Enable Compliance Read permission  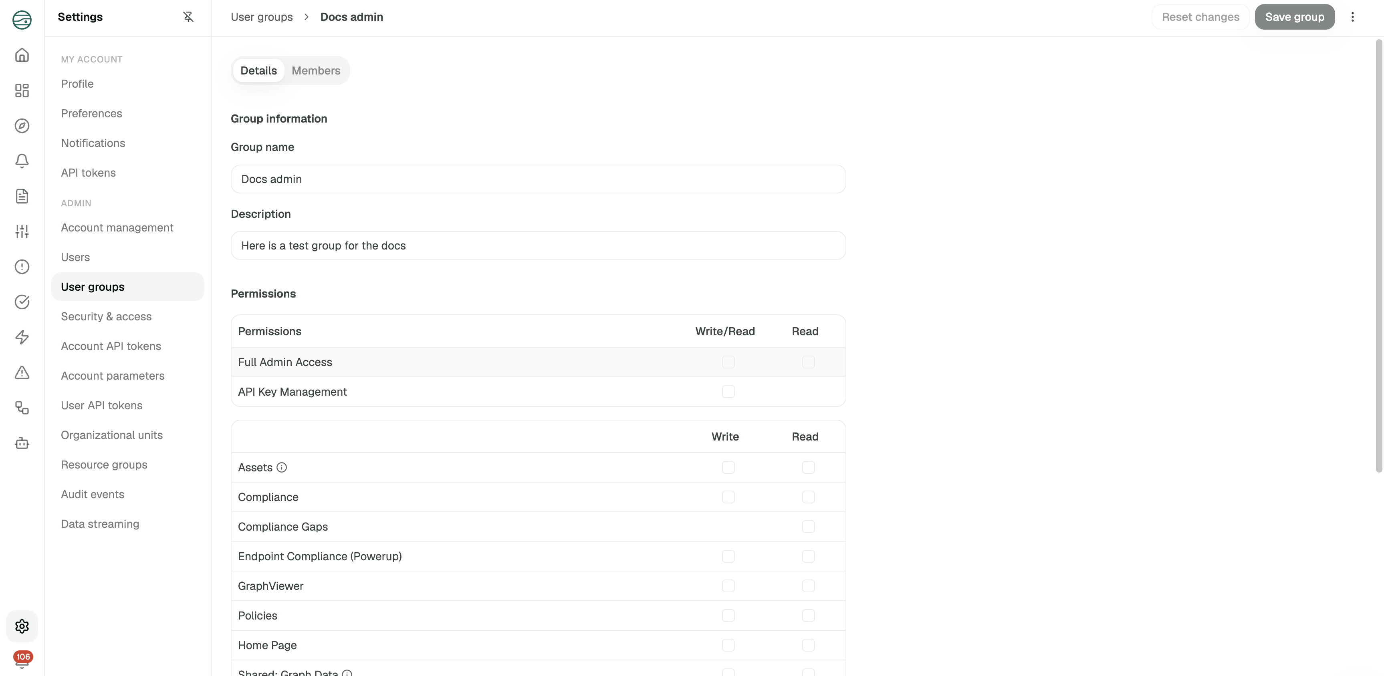[808, 497]
